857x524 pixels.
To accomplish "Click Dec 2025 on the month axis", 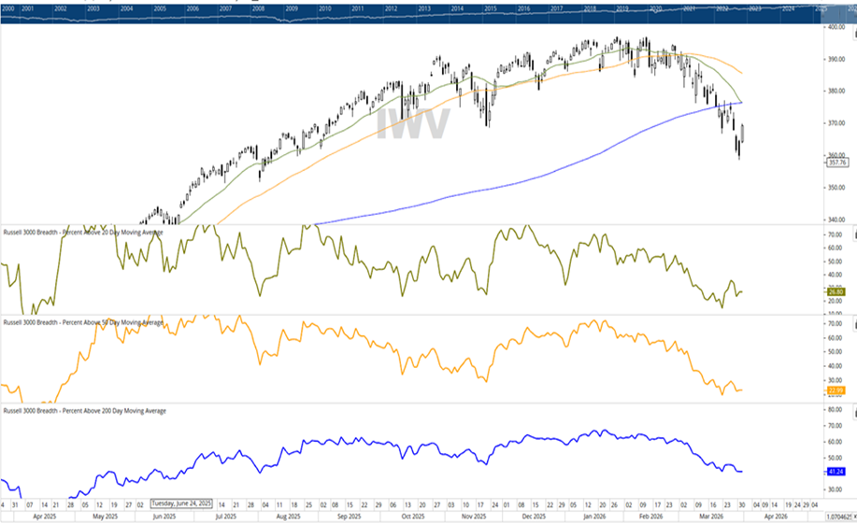I will coord(534,517).
